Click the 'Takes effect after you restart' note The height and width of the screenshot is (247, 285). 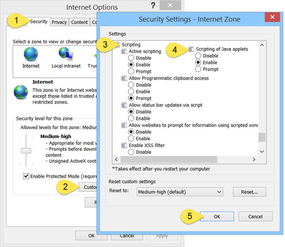click(161, 169)
